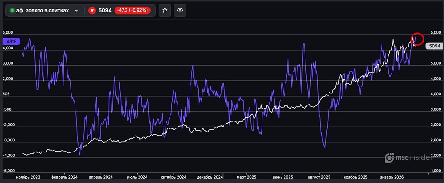The image size is (444, 183).
Task: Click the white 5094 right axis label
Action: coord(432,46)
